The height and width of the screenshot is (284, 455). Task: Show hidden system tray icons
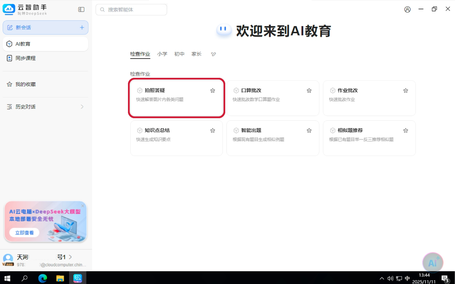coord(382,278)
